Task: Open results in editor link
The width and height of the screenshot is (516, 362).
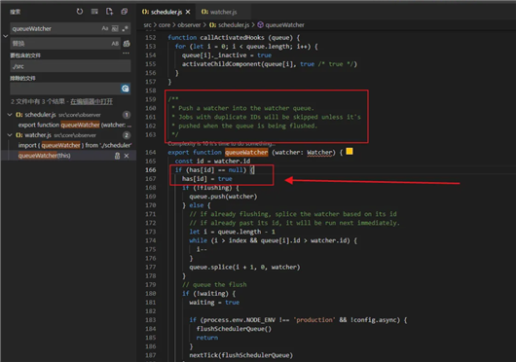Action: (92, 101)
